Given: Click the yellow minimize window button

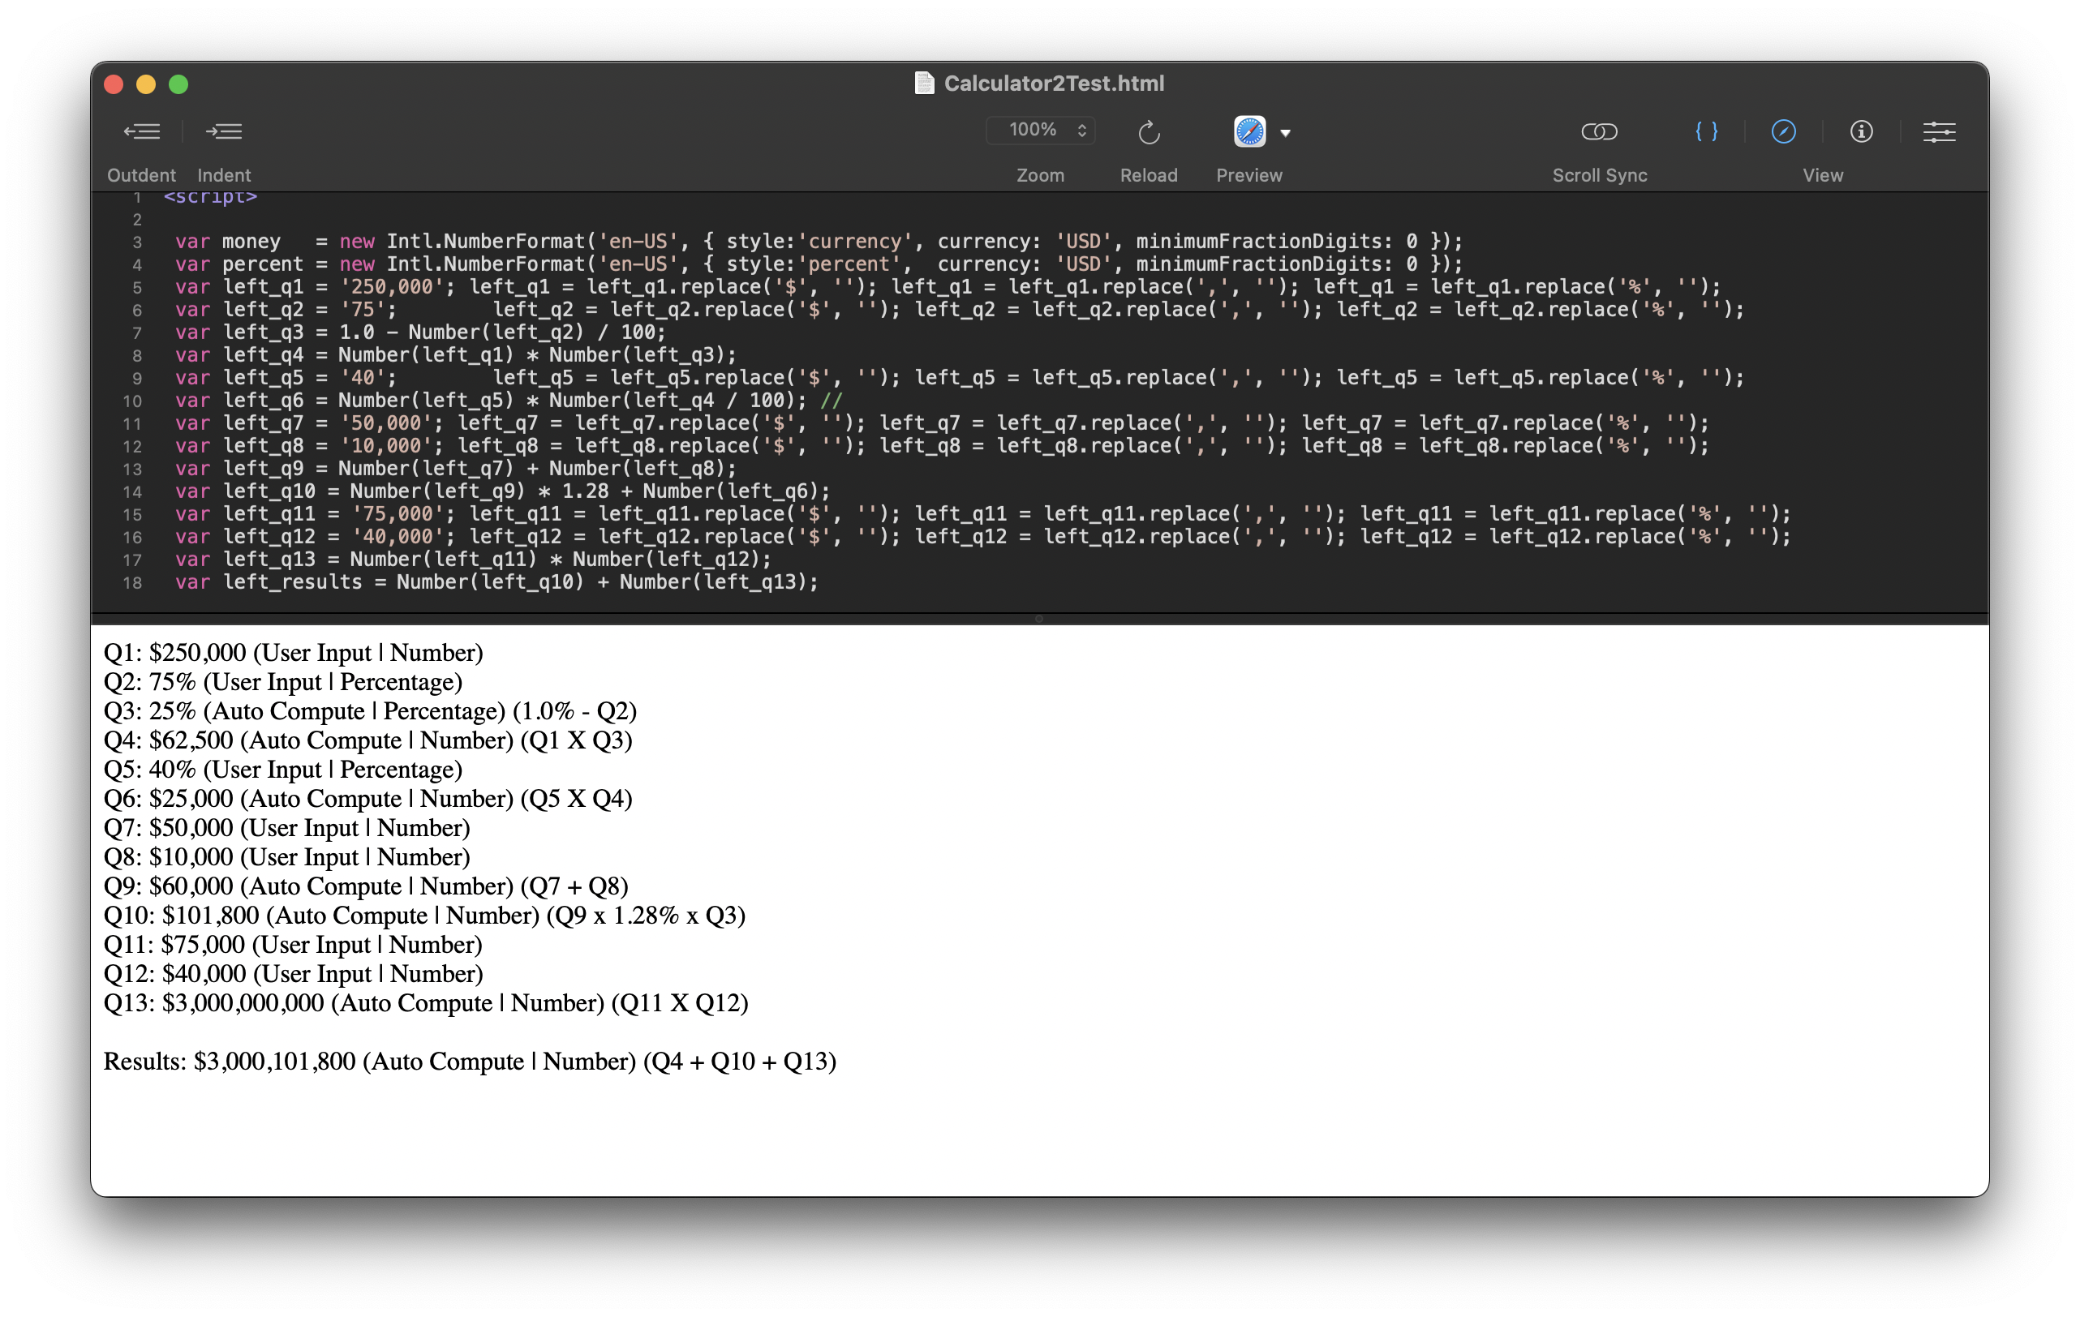Looking at the screenshot, I should tap(146, 84).
